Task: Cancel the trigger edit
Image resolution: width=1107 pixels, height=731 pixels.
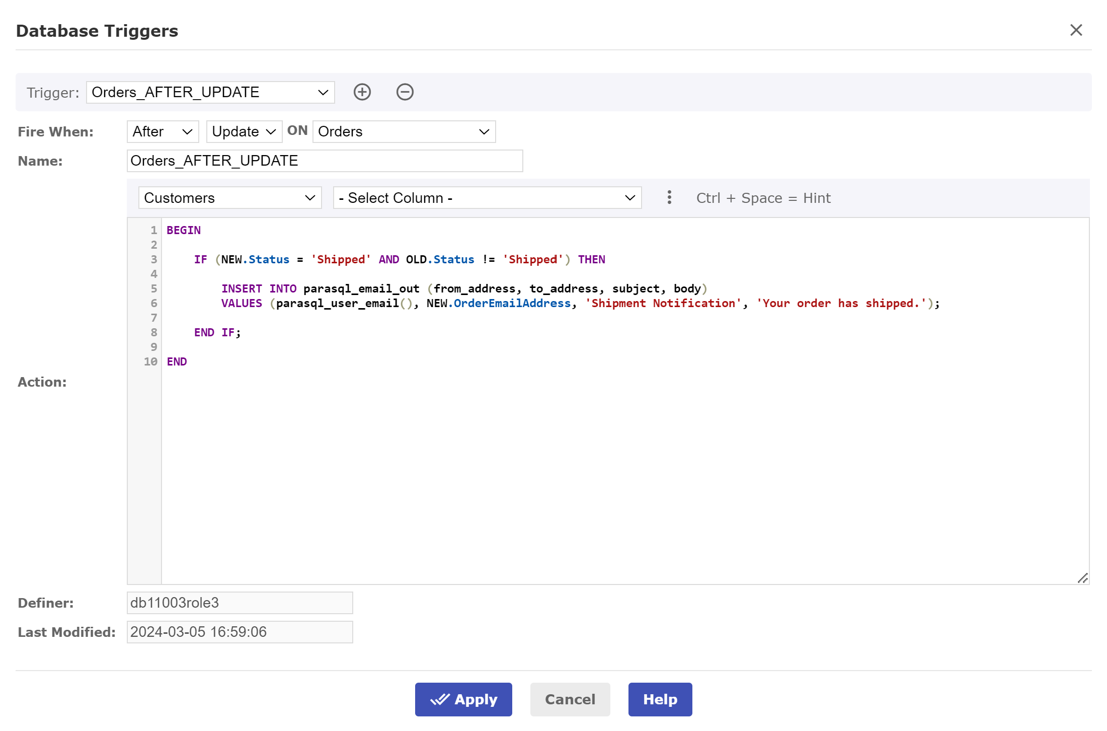Action: (570, 699)
